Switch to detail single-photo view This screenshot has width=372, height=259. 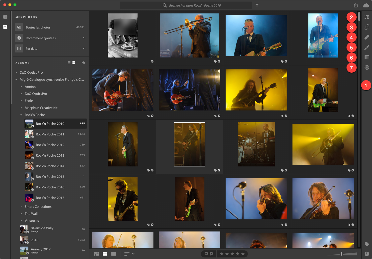click(114, 254)
